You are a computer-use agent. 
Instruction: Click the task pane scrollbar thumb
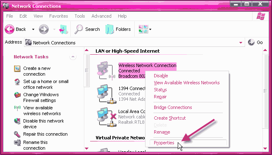coord(87,70)
